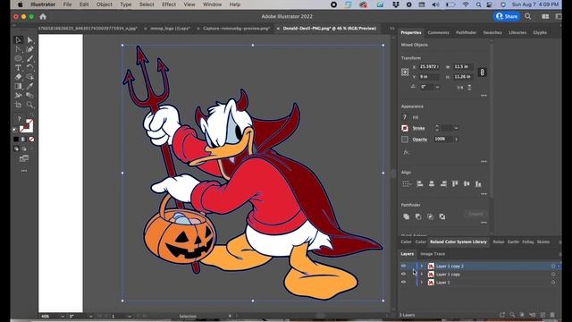Click the Stroke label link in Appearance
The image size is (572, 322).
418,128
